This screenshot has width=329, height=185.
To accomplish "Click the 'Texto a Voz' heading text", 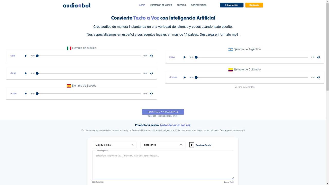I will (146, 18).
